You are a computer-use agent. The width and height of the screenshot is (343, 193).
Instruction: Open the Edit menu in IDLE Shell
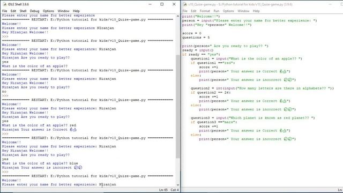13,11
